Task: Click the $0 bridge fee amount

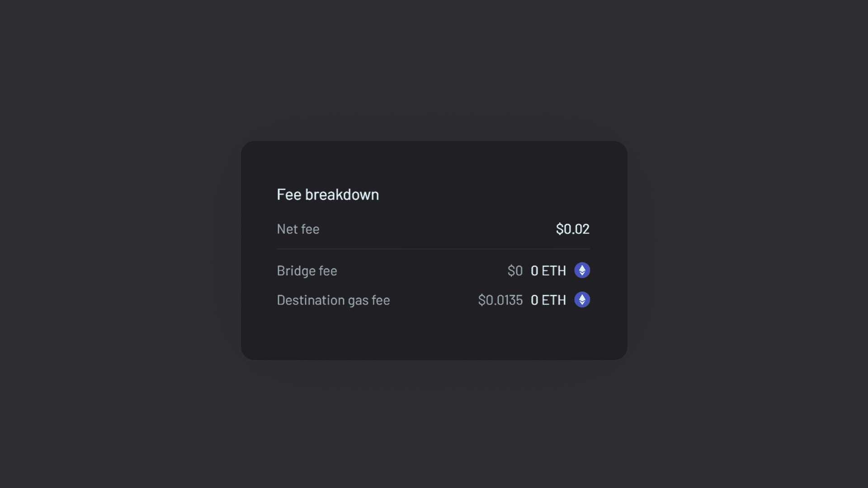Action: (x=514, y=270)
